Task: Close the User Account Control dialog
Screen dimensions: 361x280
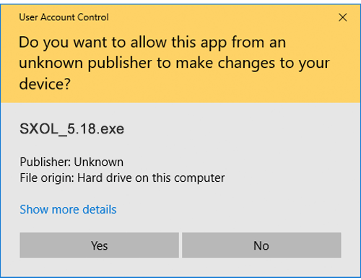Action: click(342, 17)
